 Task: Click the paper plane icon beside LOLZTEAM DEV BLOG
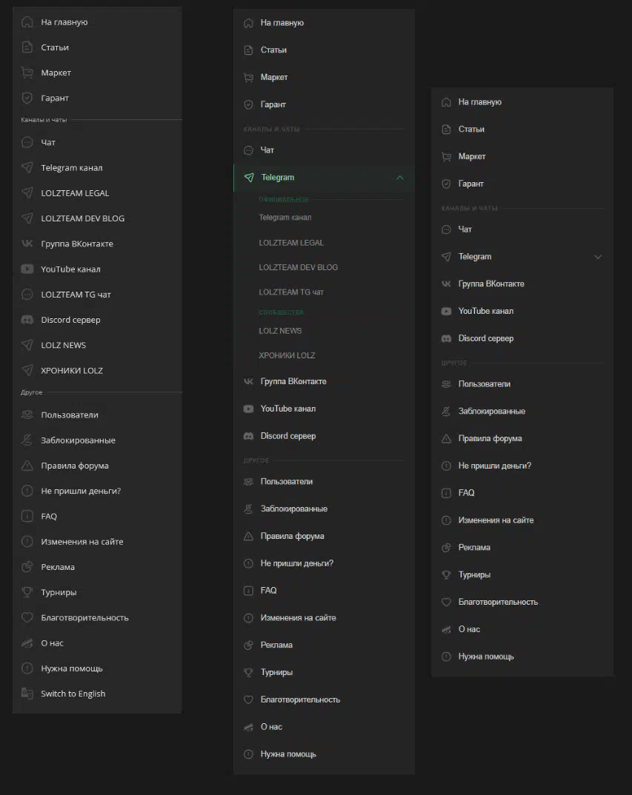[27, 218]
